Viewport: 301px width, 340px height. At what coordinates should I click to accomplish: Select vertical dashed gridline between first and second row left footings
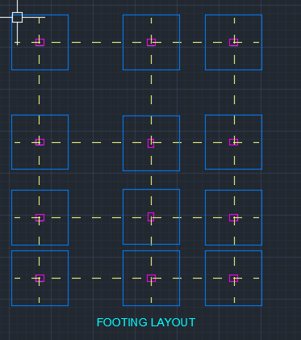pos(40,92)
